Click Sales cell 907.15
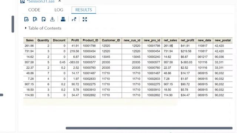 pos(29,84)
